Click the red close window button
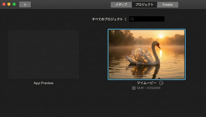The image size is (206, 117). click(x=4, y=4)
